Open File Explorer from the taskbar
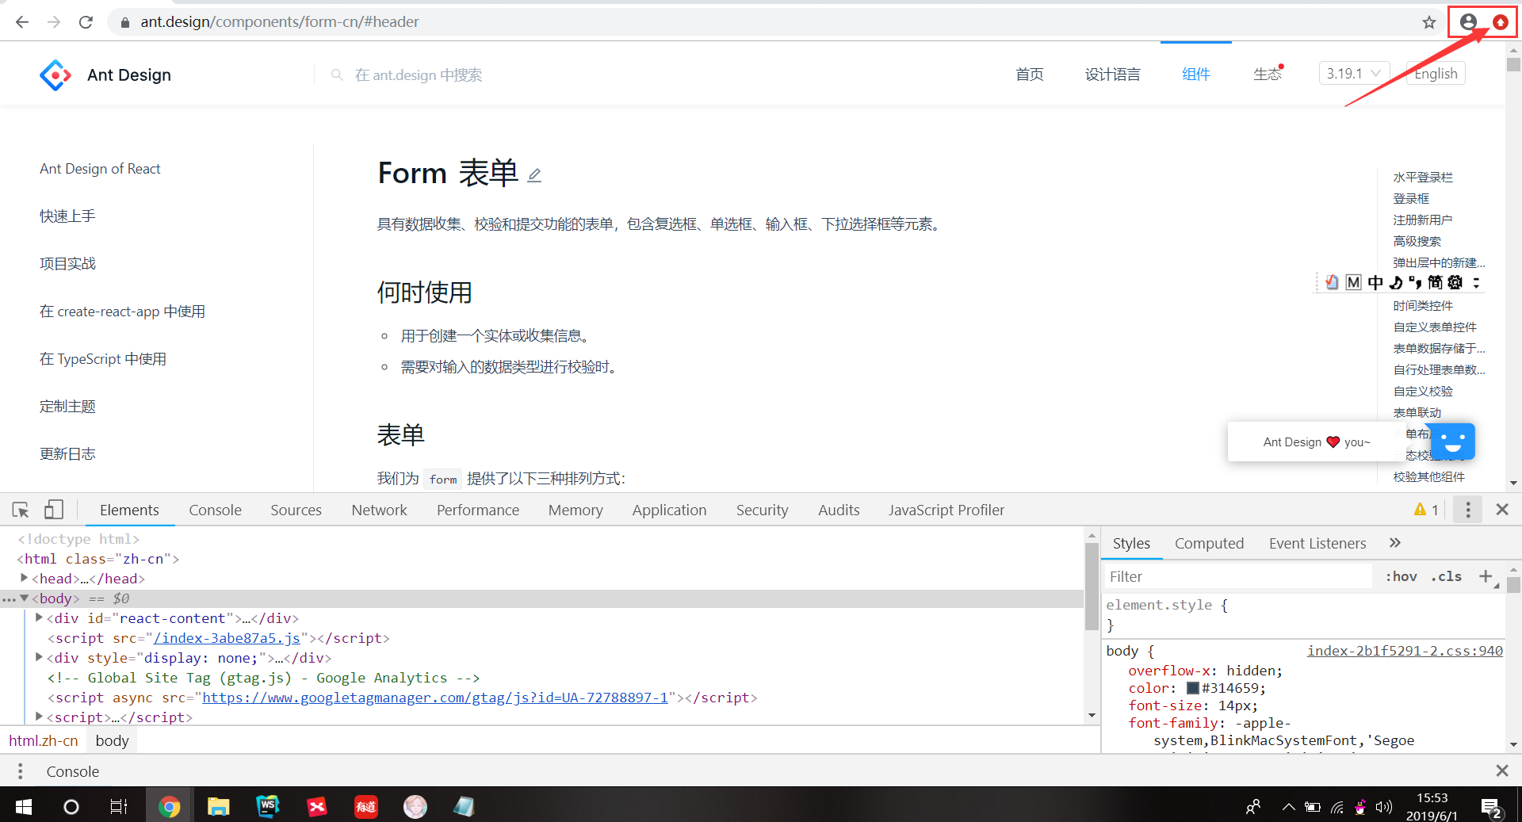 coord(218,807)
